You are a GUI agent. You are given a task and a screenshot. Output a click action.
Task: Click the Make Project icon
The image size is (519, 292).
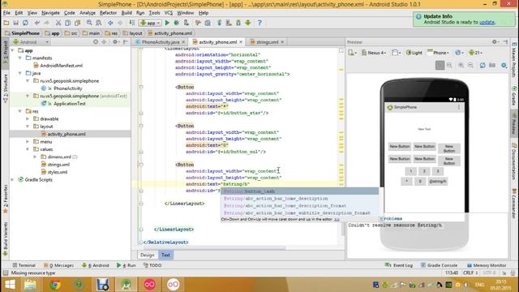pos(131,23)
